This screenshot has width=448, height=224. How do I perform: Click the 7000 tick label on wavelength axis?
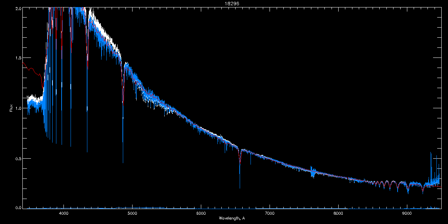point(270,213)
